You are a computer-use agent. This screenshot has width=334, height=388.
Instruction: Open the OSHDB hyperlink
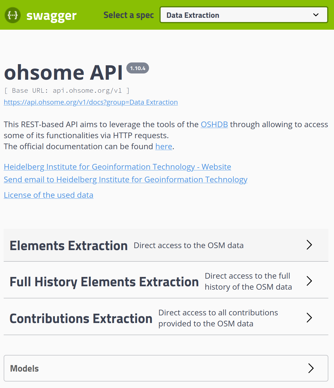pos(214,124)
